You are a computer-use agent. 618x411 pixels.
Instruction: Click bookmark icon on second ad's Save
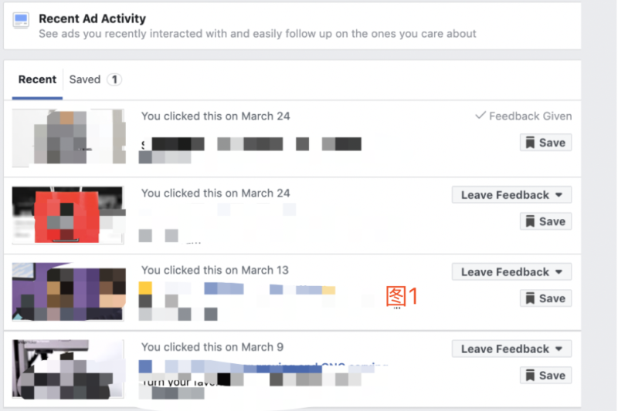530,221
